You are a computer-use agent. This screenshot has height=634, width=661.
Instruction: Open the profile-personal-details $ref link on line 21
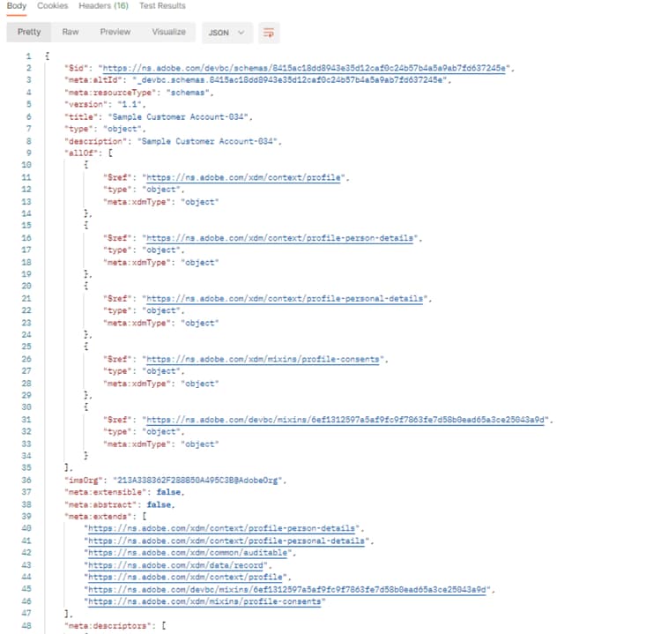(285, 299)
